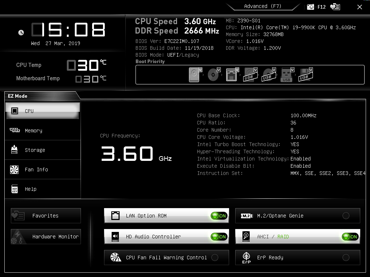
Task: Select the first USB boot device
Action: (x=250, y=74)
